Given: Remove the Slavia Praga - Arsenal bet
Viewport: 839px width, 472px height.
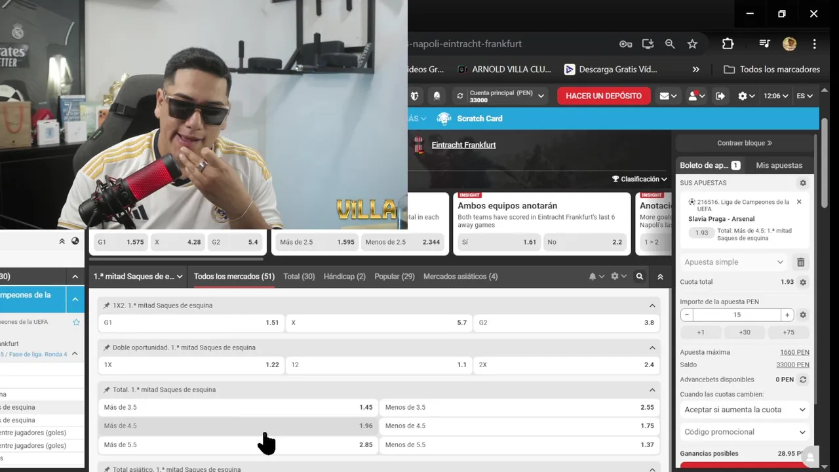Looking at the screenshot, I should coord(799,202).
